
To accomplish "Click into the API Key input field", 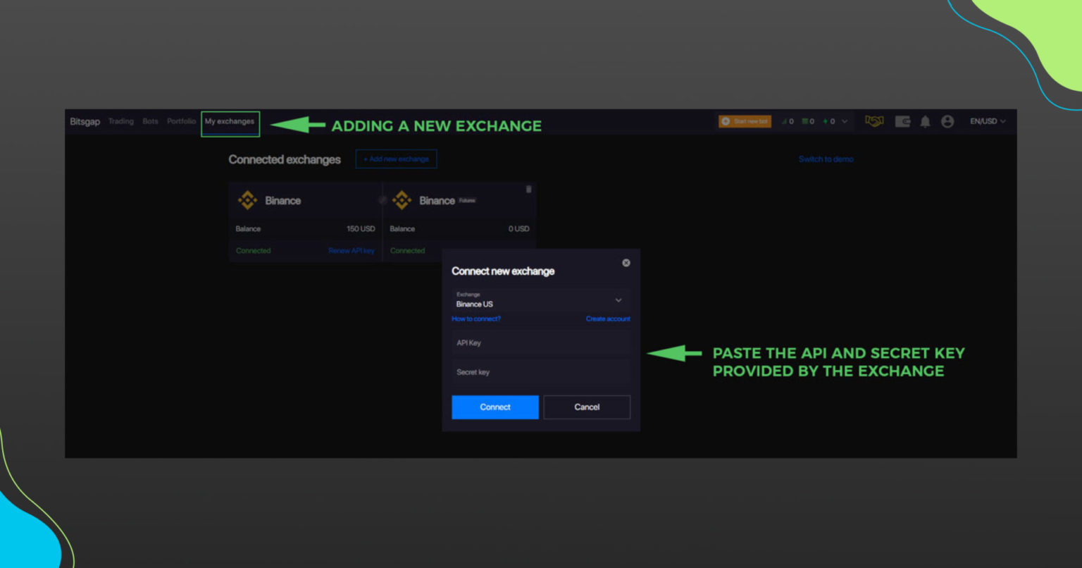I will pos(540,342).
